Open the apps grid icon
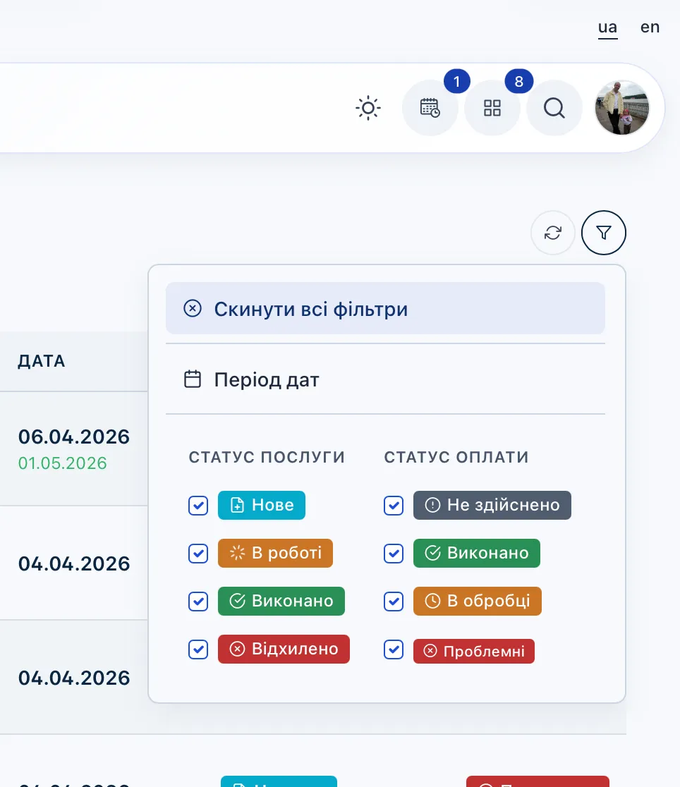Viewport: 680px width, 787px height. tap(492, 109)
